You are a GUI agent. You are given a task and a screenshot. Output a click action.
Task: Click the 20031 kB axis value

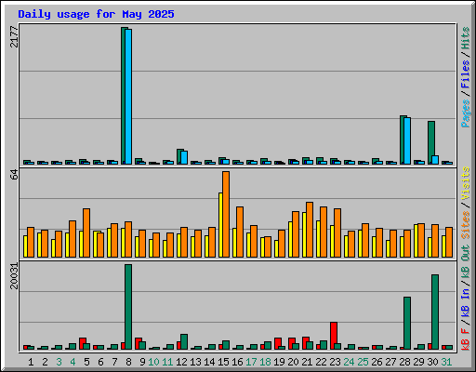[14, 276]
